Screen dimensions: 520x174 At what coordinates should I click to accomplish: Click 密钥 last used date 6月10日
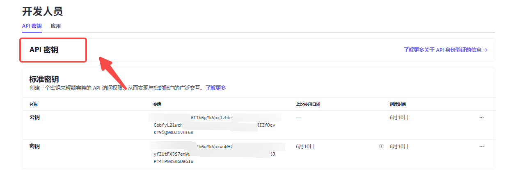click(305, 146)
